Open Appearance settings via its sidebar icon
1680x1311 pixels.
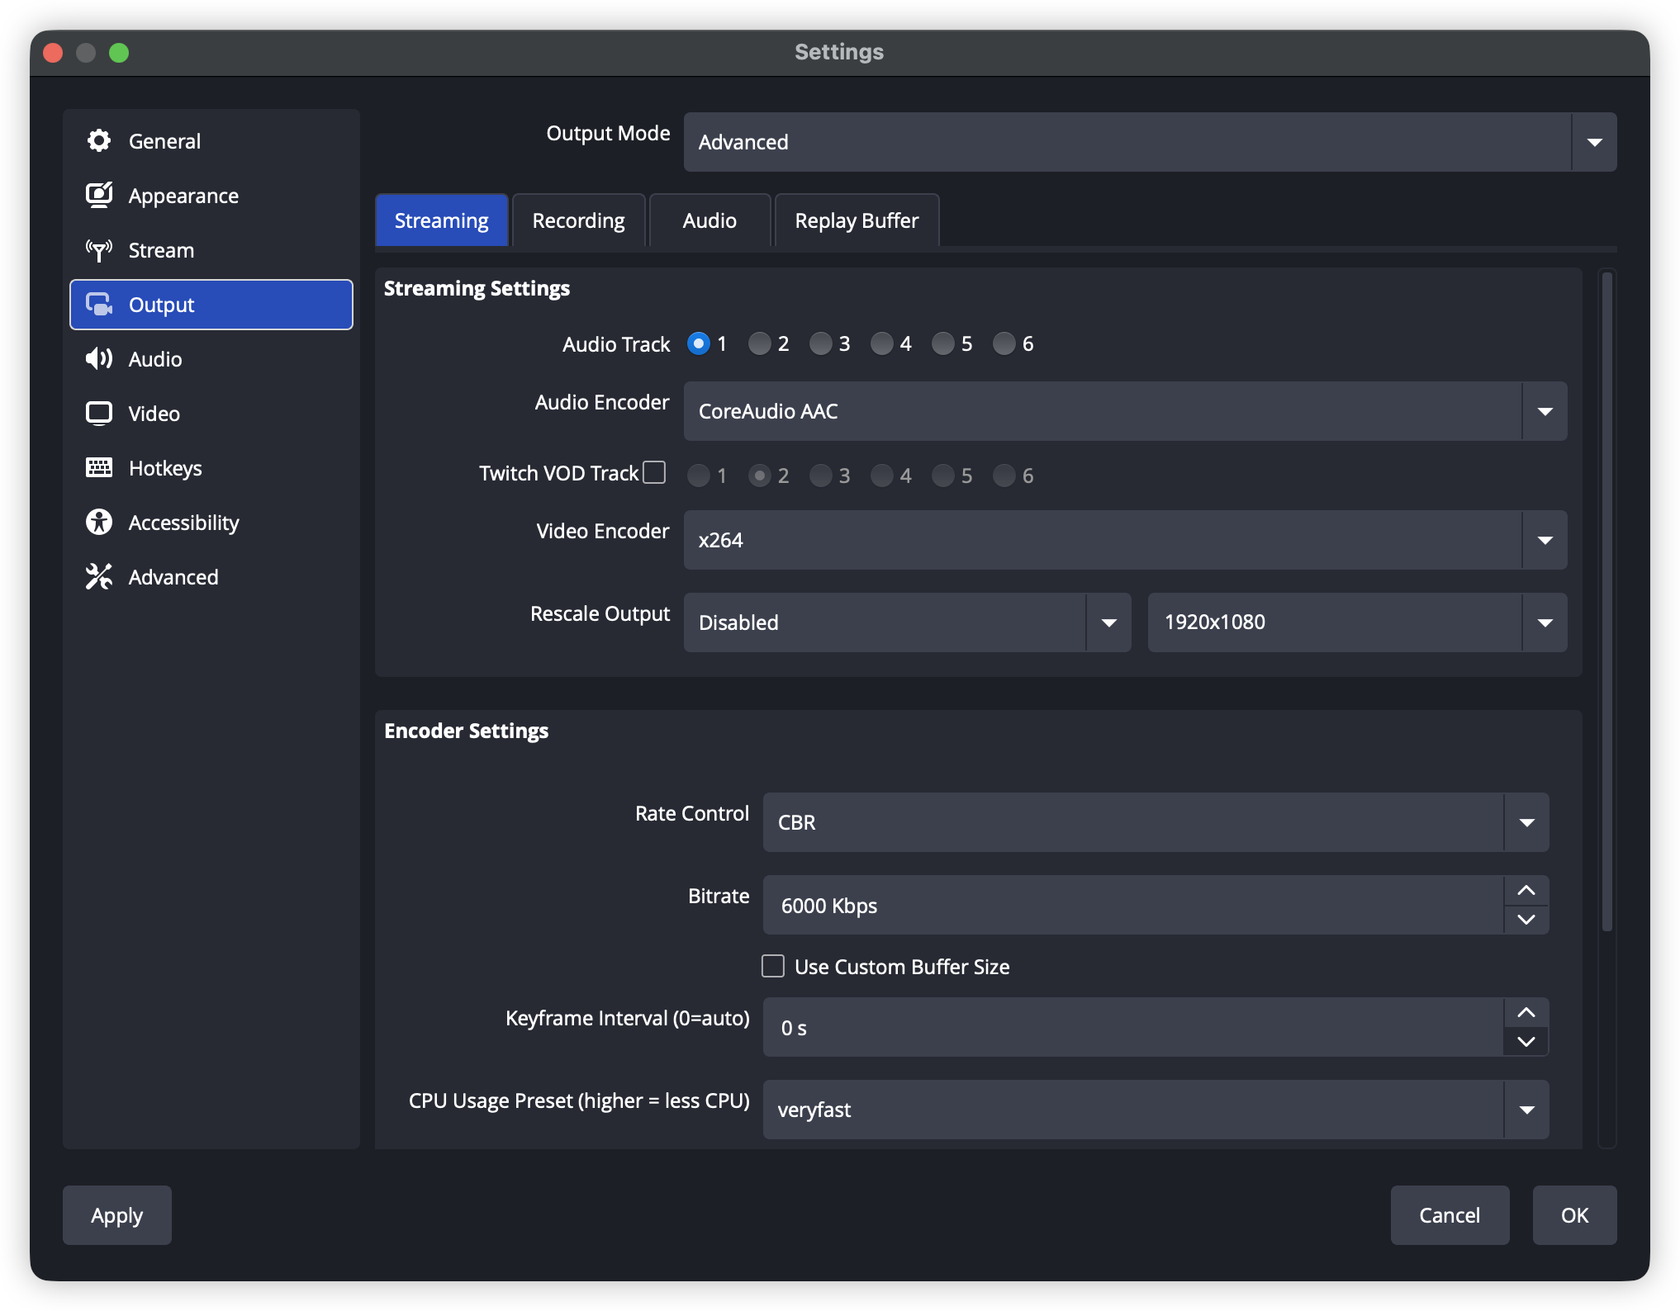[x=99, y=196]
